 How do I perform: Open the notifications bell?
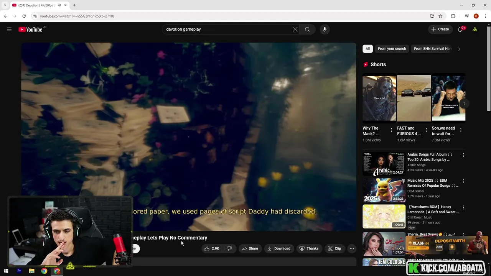[x=460, y=29]
